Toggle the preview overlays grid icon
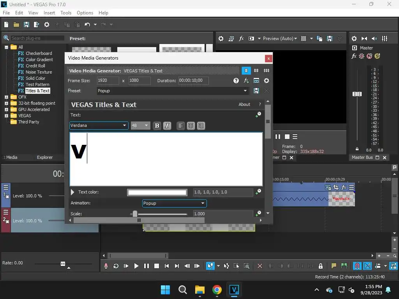399x299 pixels. coord(303,39)
